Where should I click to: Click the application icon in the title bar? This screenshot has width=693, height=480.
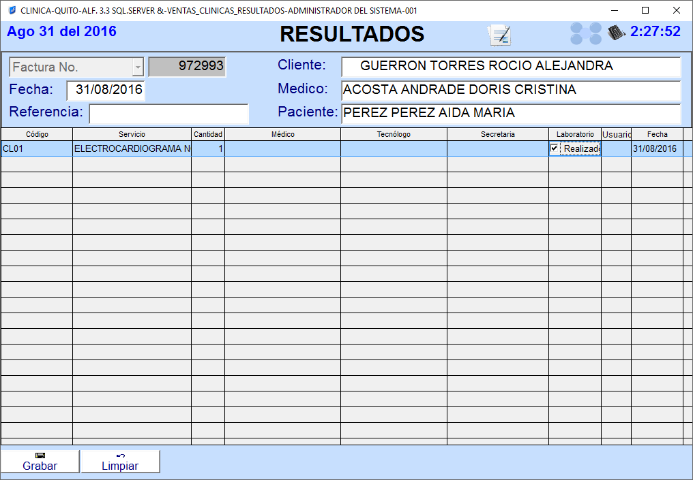click(x=12, y=10)
